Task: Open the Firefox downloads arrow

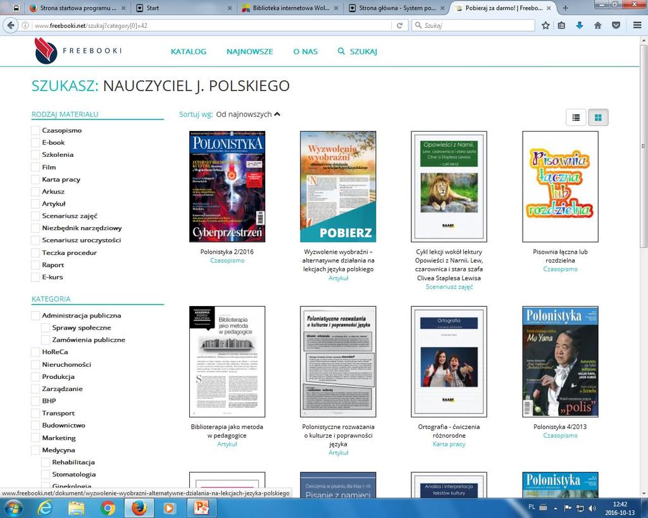Action: 580,25
